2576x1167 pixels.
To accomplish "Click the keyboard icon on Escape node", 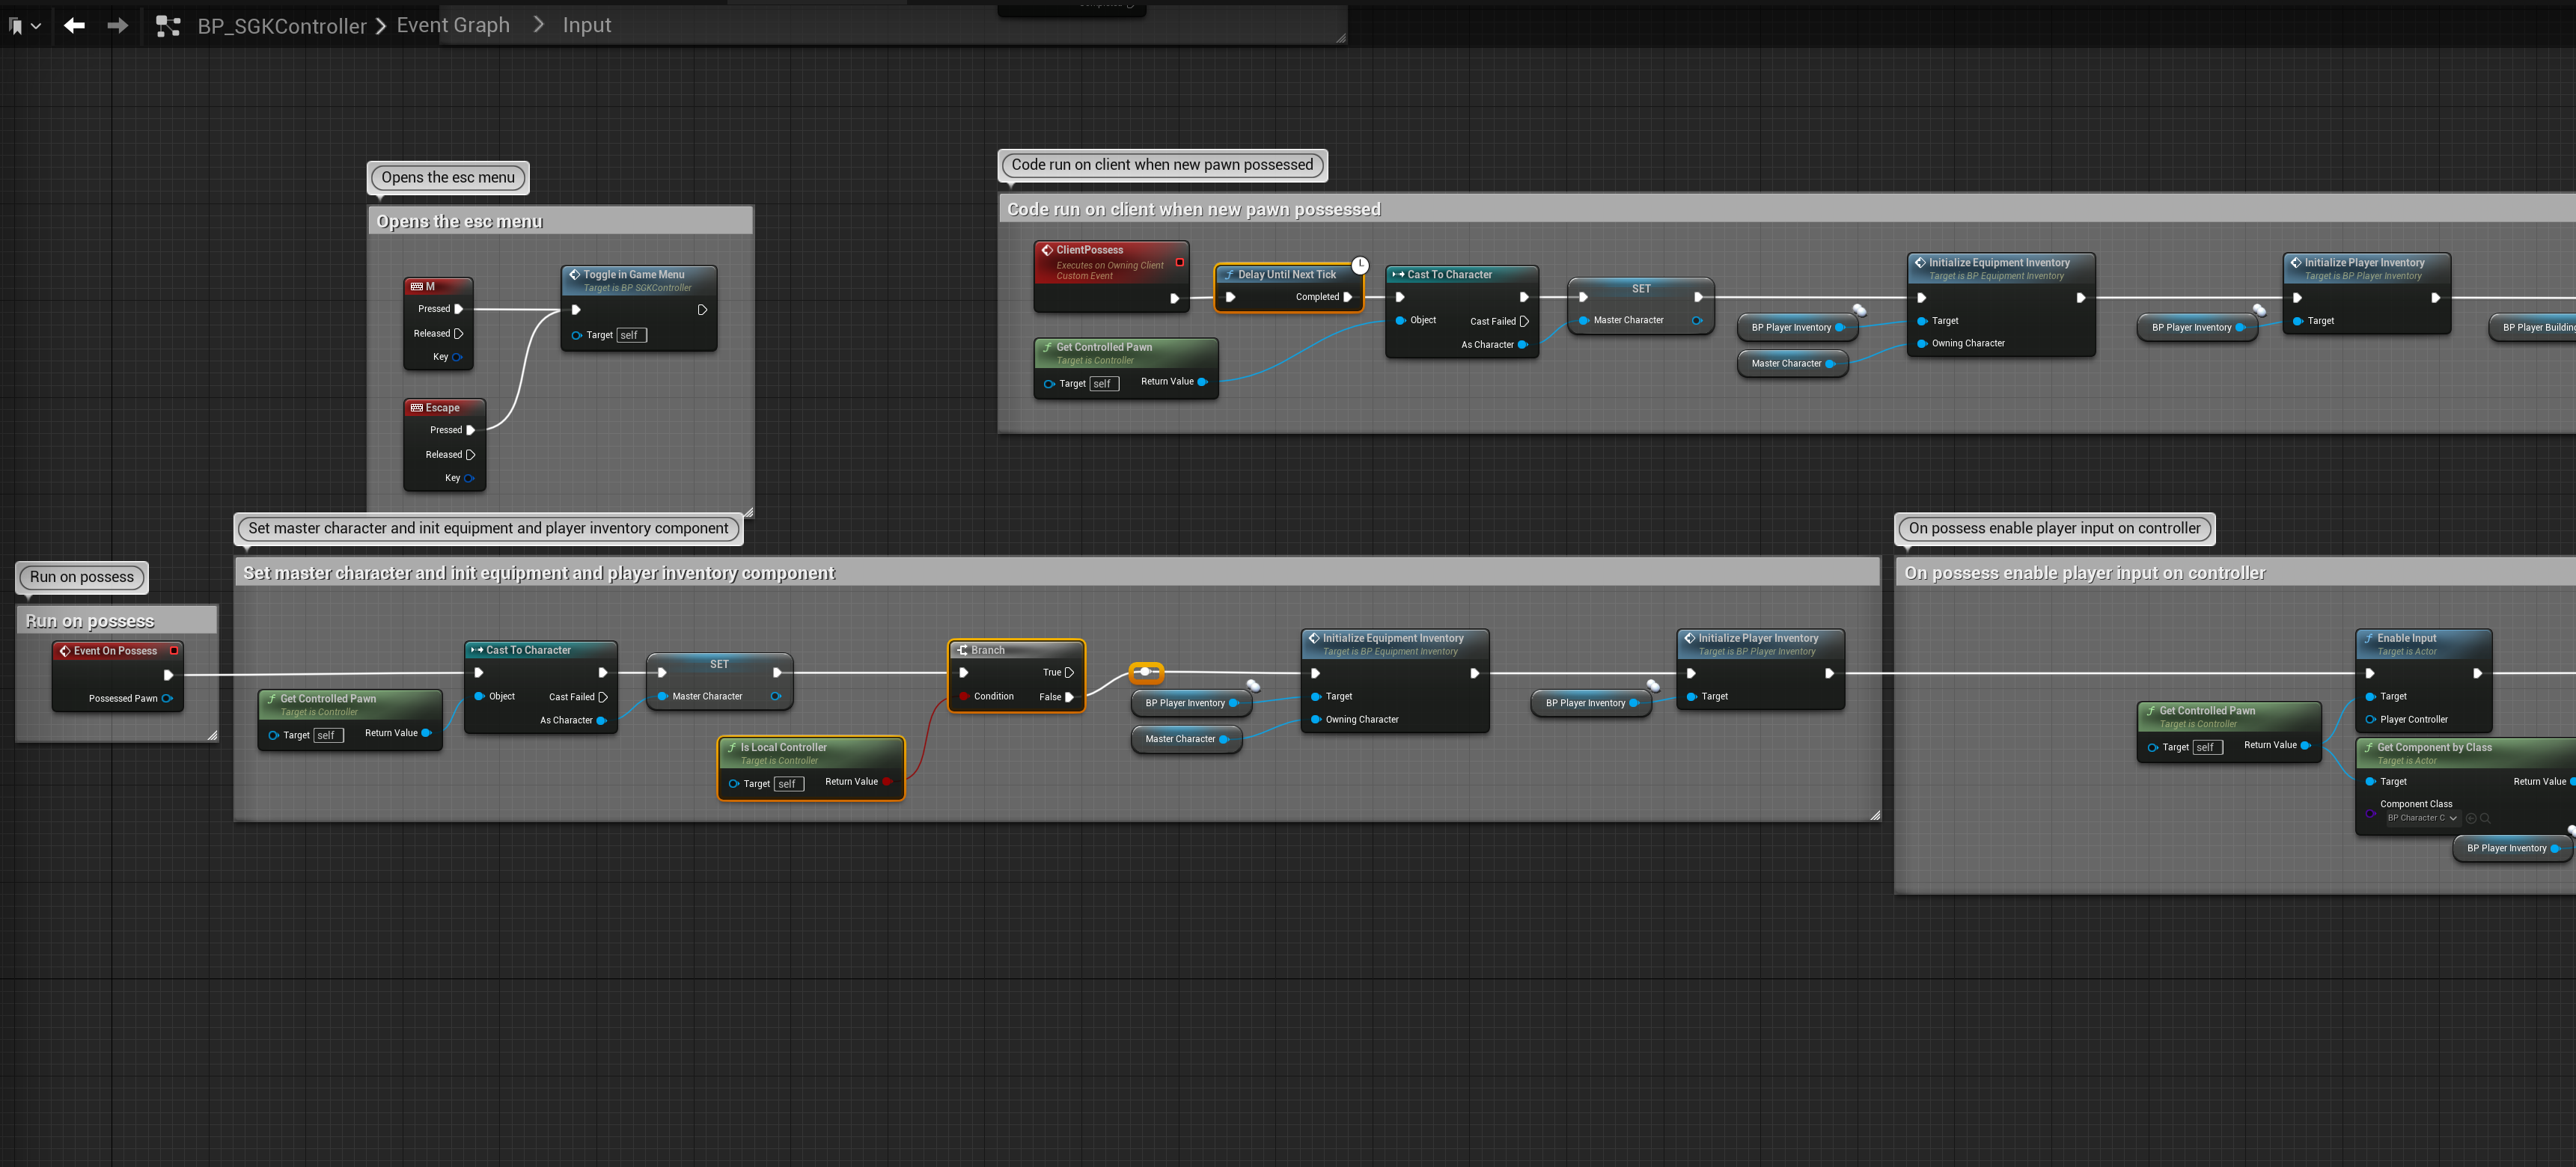I will pos(416,408).
